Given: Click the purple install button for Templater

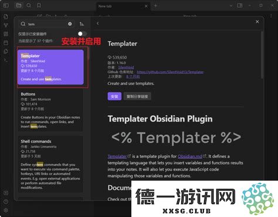Looking at the screenshot, I should point(114,96).
